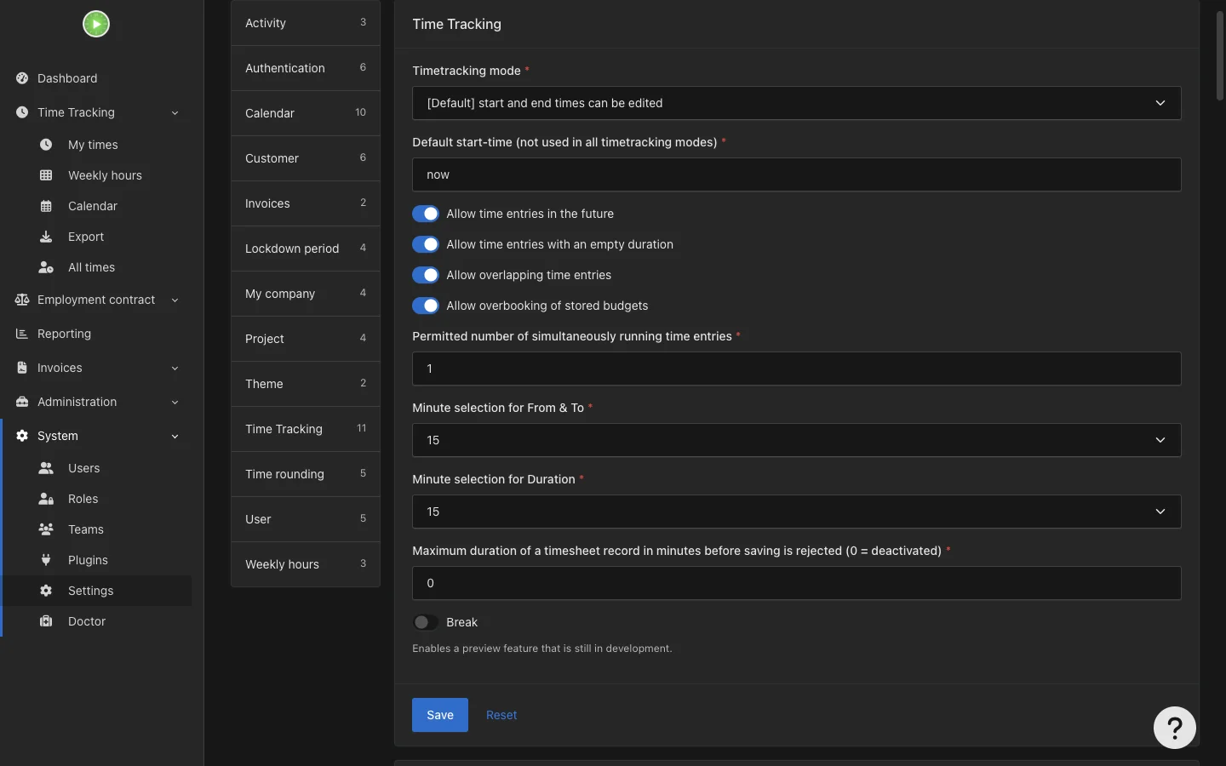The height and width of the screenshot is (766, 1226).
Task: Click the Weekly hours grid icon
Action: pyautogui.click(x=46, y=175)
